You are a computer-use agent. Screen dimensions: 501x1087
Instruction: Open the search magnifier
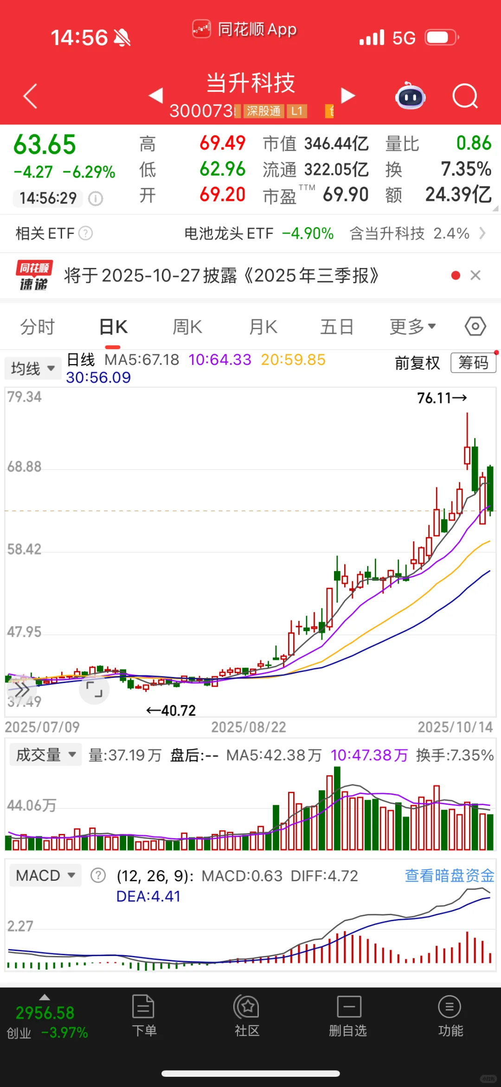465,96
